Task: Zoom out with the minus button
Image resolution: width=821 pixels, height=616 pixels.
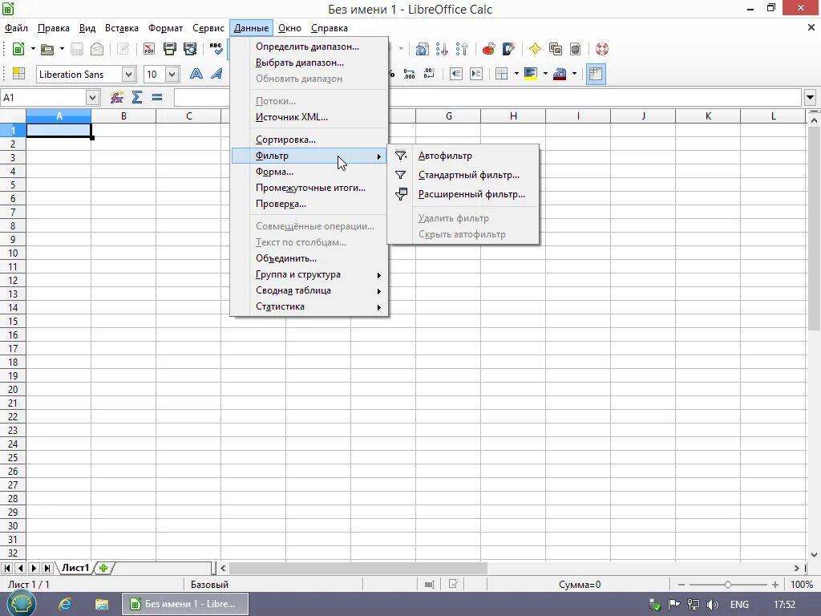Action: click(x=681, y=585)
